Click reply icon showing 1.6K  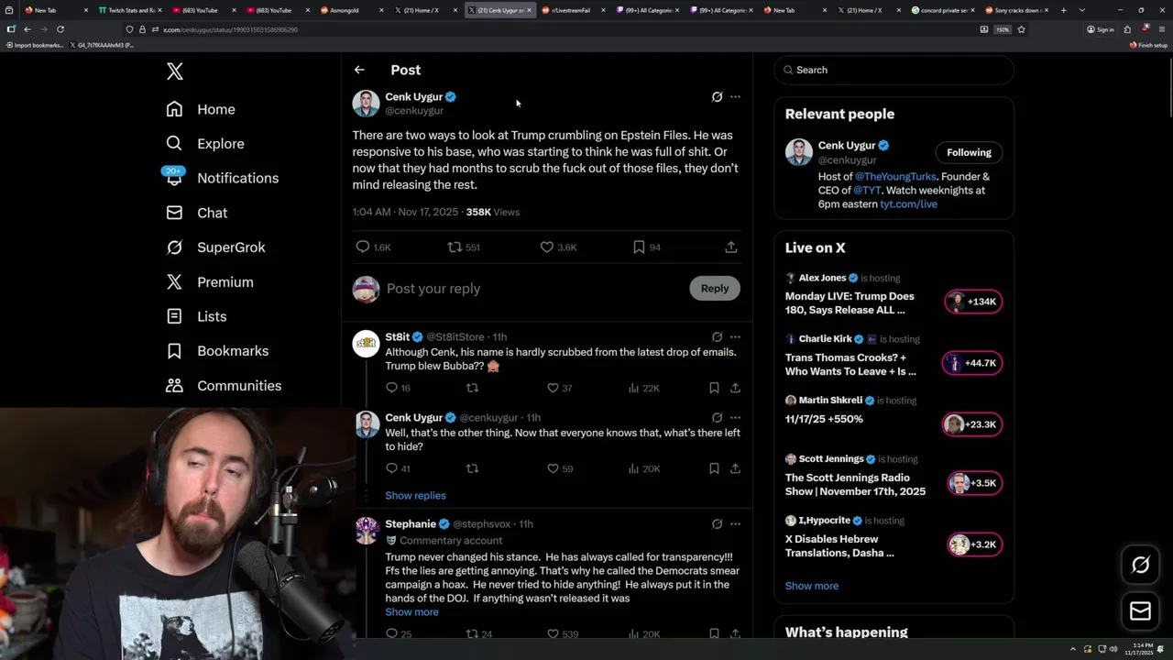373,247
